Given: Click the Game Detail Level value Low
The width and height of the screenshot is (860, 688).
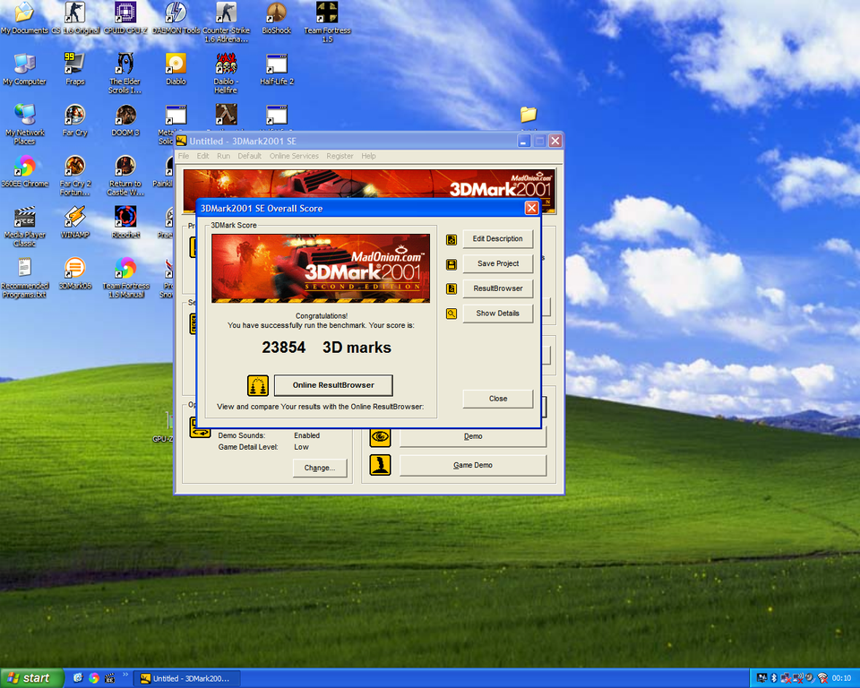Looking at the screenshot, I should click(x=301, y=447).
